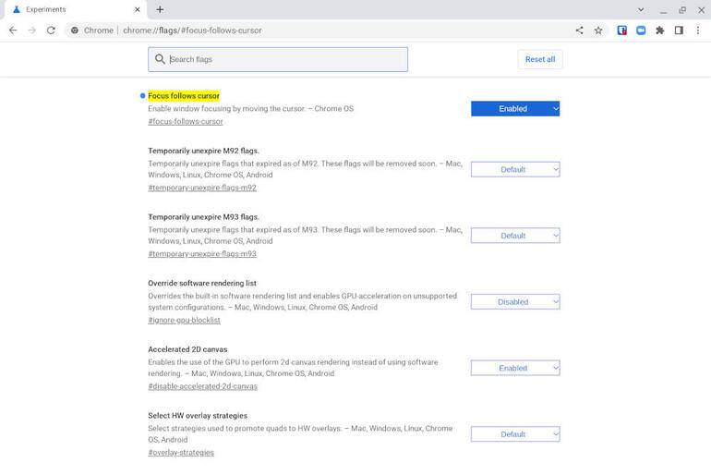The width and height of the screenshot is (711, 475).
Task: Open the Zoom extension icon
Action: (x=641, y=30)
